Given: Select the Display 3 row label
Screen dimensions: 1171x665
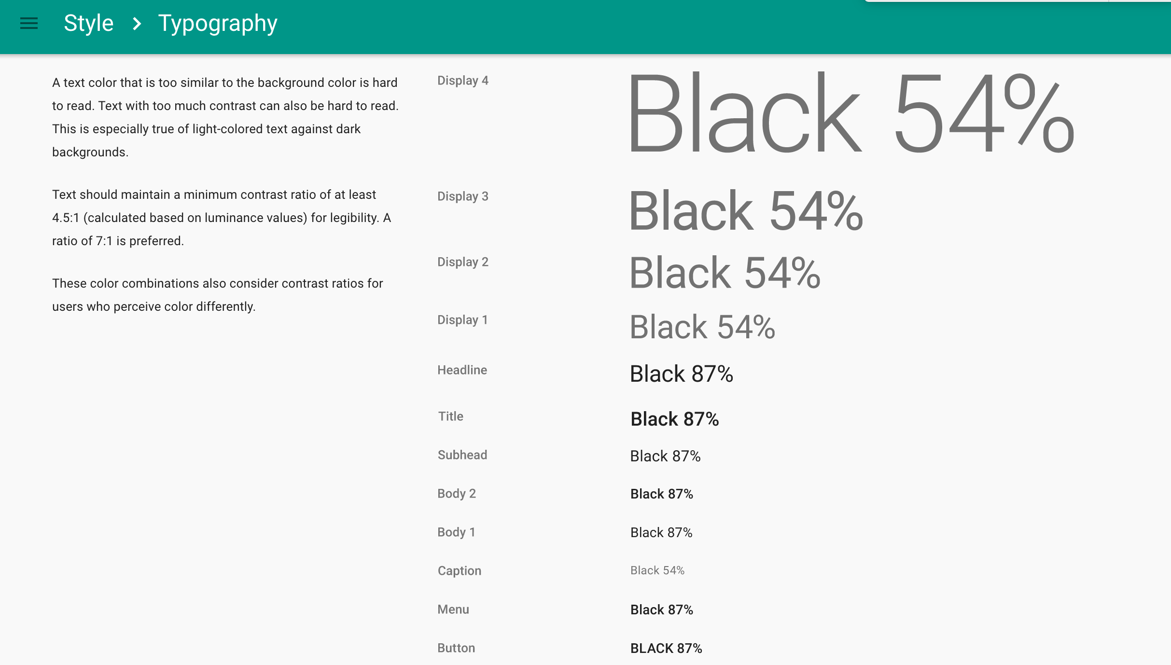Looking at the screenshot, I should point(462,196).
